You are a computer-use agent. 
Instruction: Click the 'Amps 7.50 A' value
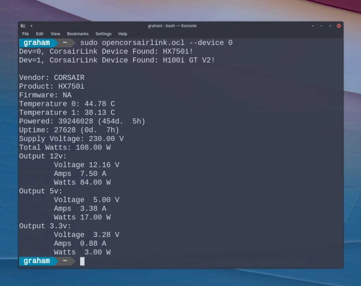pos(80,174)
